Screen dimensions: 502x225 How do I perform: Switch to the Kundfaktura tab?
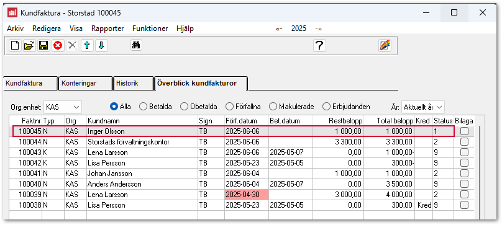[x=30, y=84]
